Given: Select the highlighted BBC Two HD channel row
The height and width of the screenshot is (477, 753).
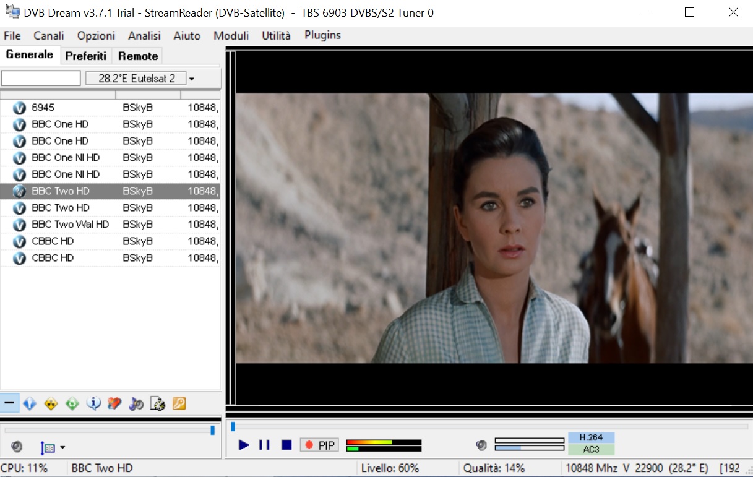Looking at the screenshot, I should (110, 191).
